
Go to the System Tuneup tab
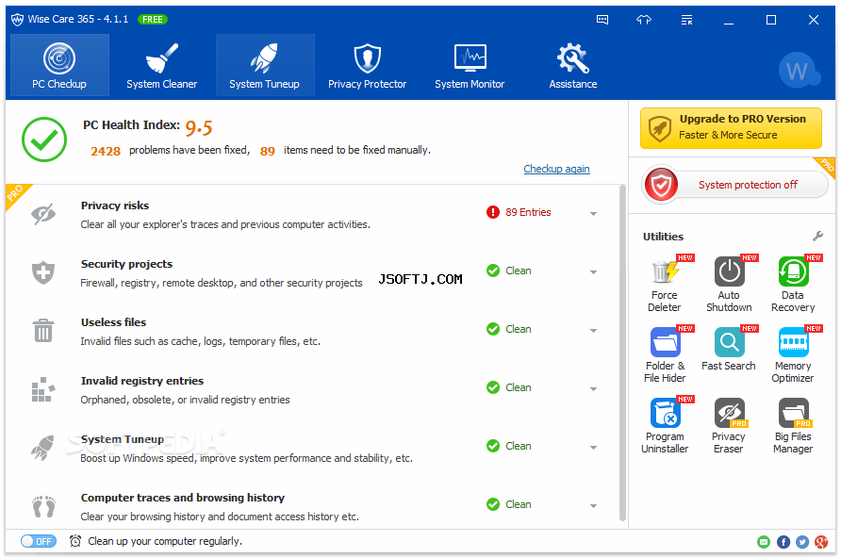265,65
